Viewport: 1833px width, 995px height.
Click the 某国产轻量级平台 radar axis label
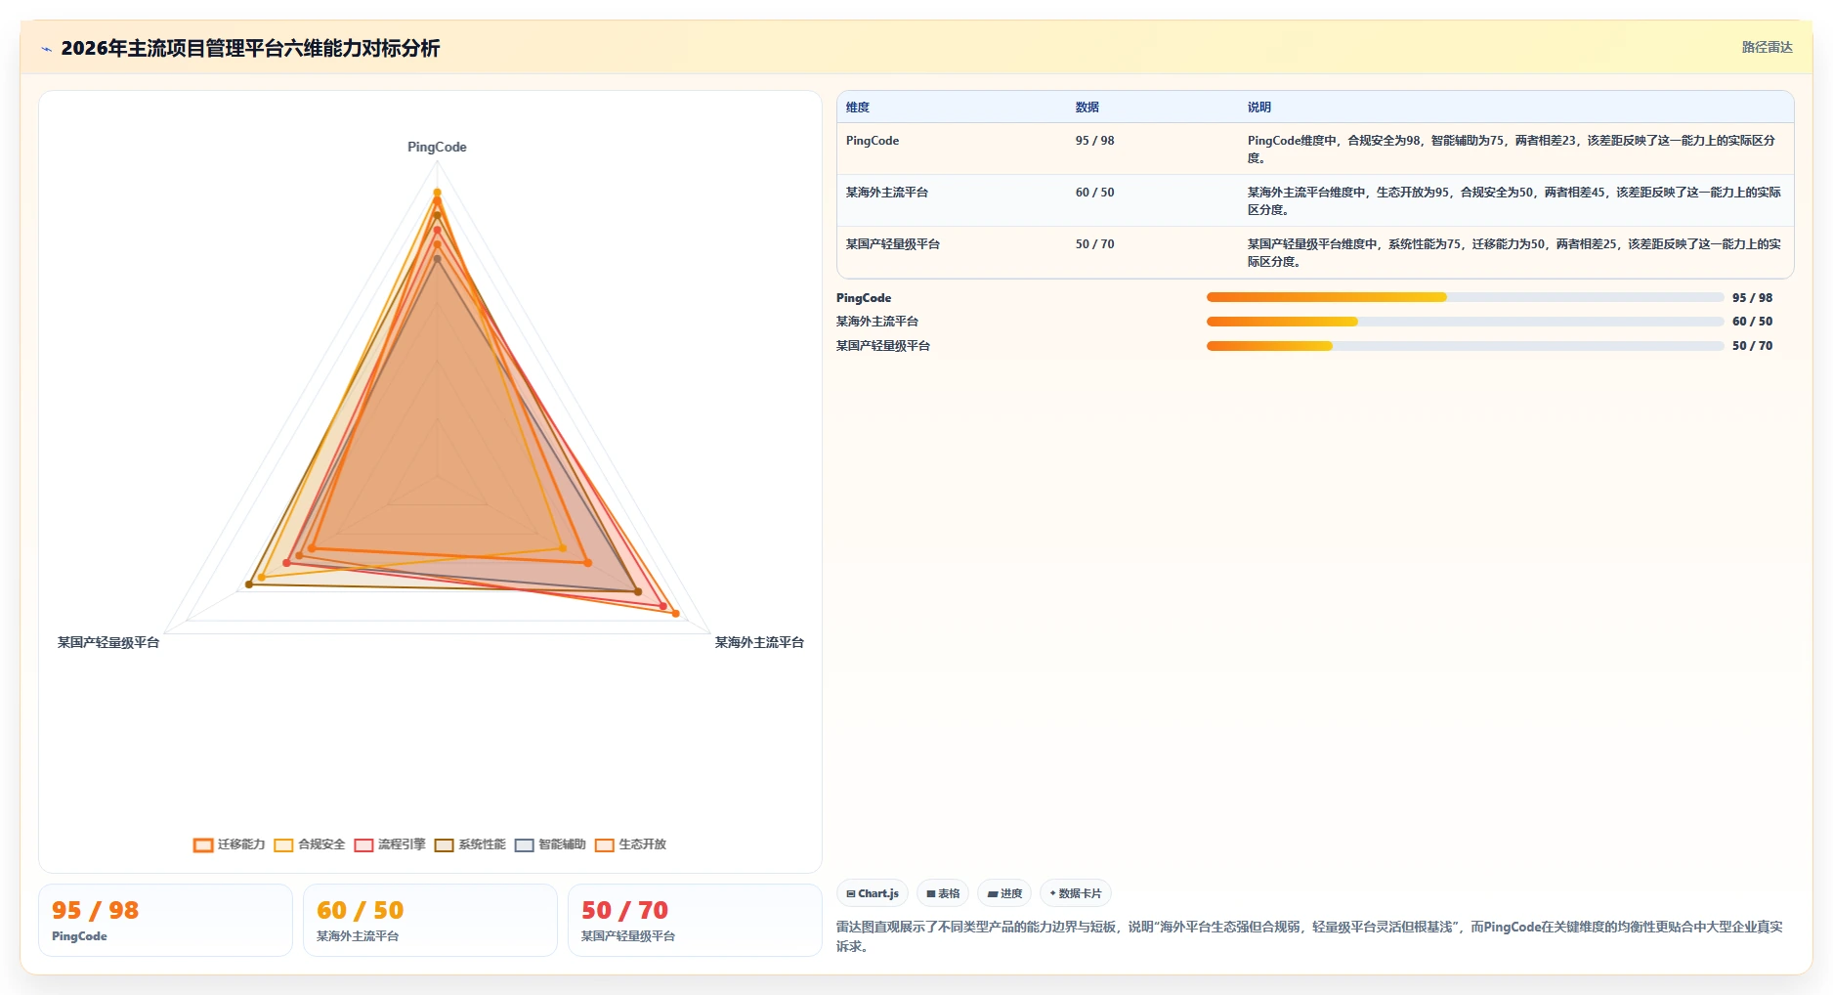pos(108,642)
